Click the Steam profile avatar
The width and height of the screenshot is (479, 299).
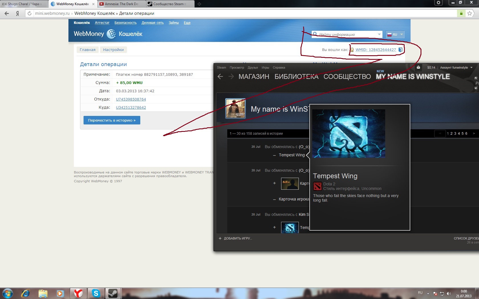coord(236,108)
